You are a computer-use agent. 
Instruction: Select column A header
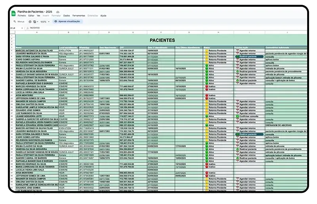tap(37, 32)
